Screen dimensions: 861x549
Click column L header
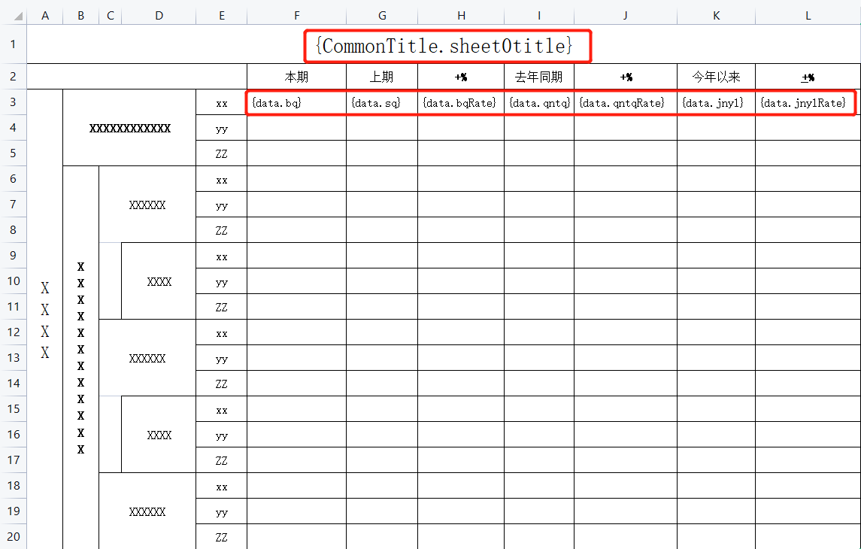click(x=808, y=14)
